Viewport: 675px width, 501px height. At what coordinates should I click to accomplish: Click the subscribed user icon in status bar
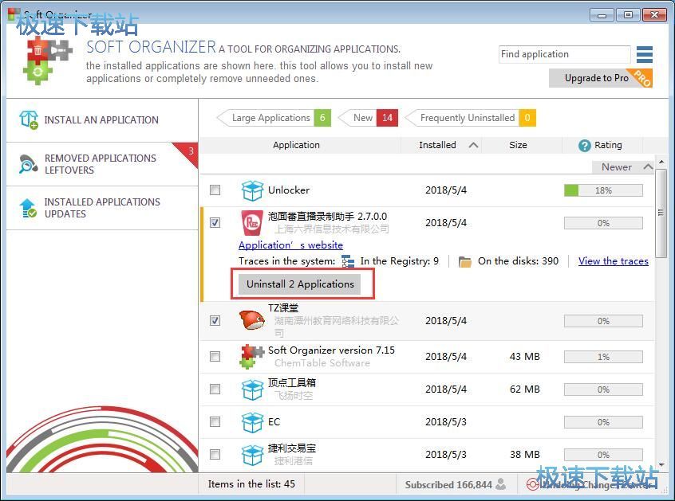coord(500,484)
